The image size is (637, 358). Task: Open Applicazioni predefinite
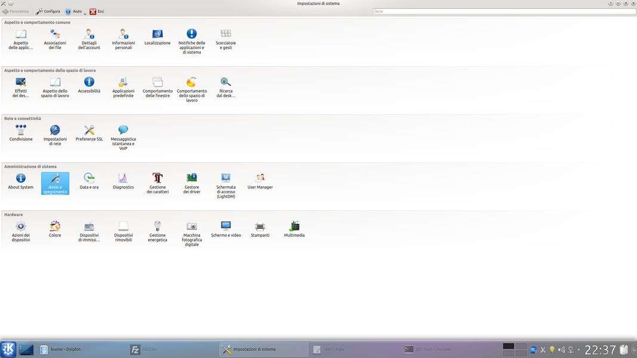123,87
